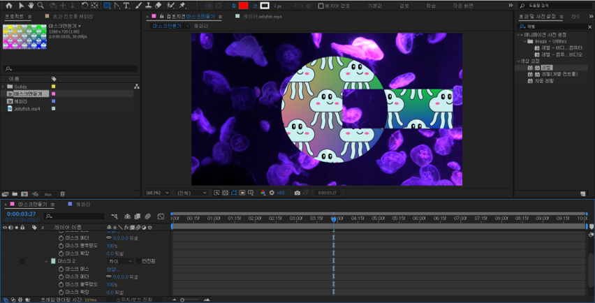Click the help search field
The width and height of the screenshot is (595, 303).
coord(555,6)
